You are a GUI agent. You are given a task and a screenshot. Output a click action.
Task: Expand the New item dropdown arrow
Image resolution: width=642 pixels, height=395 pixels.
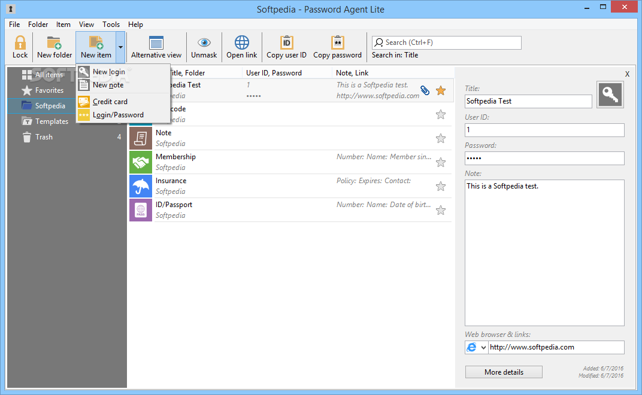tap(120, 47)
